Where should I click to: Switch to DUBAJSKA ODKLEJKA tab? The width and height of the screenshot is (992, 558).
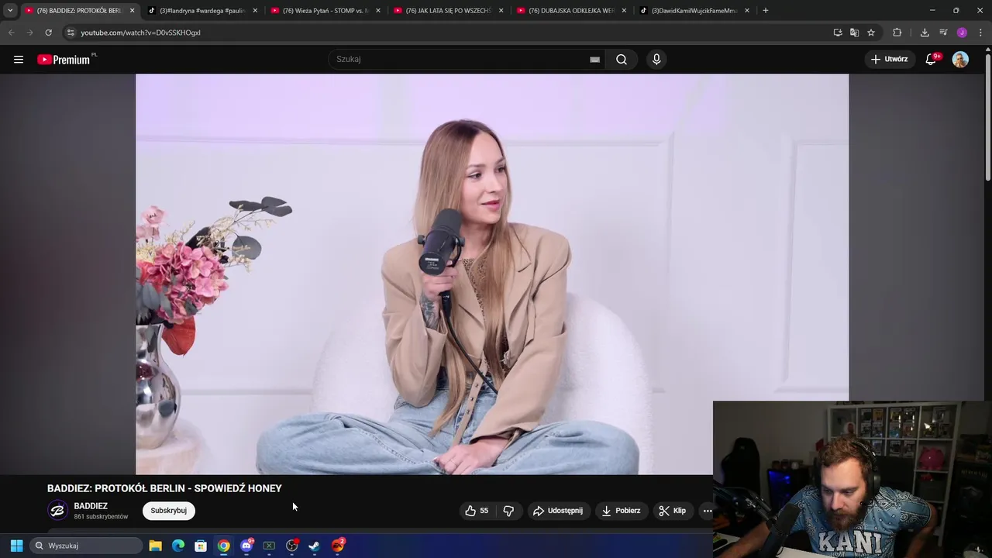(x=571, y=11)
